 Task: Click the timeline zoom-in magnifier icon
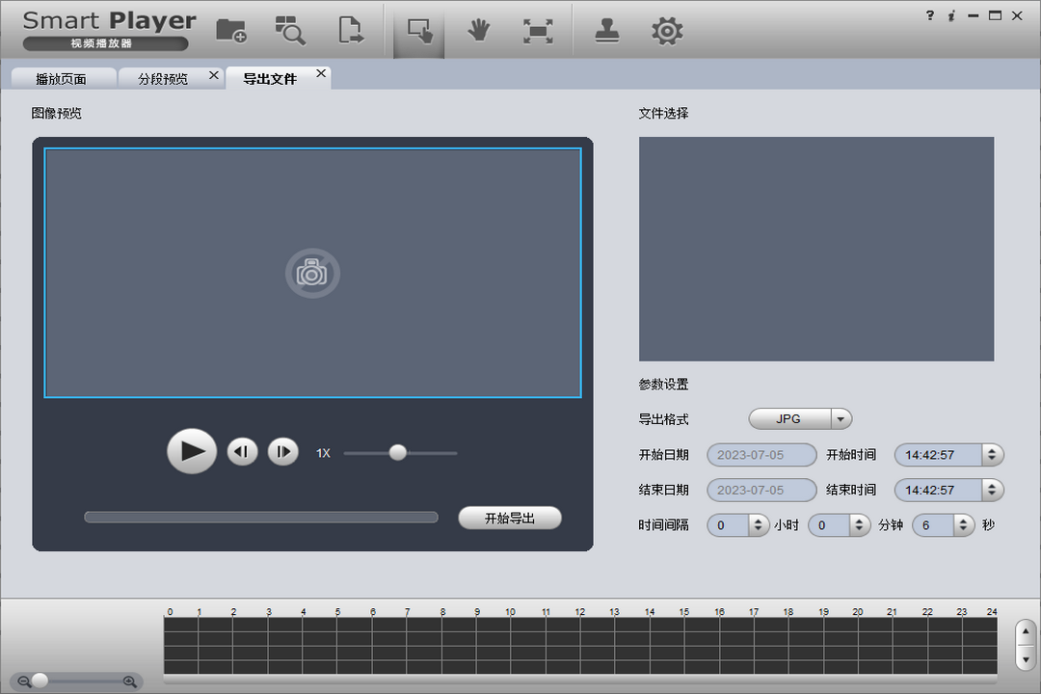[130, 681]
